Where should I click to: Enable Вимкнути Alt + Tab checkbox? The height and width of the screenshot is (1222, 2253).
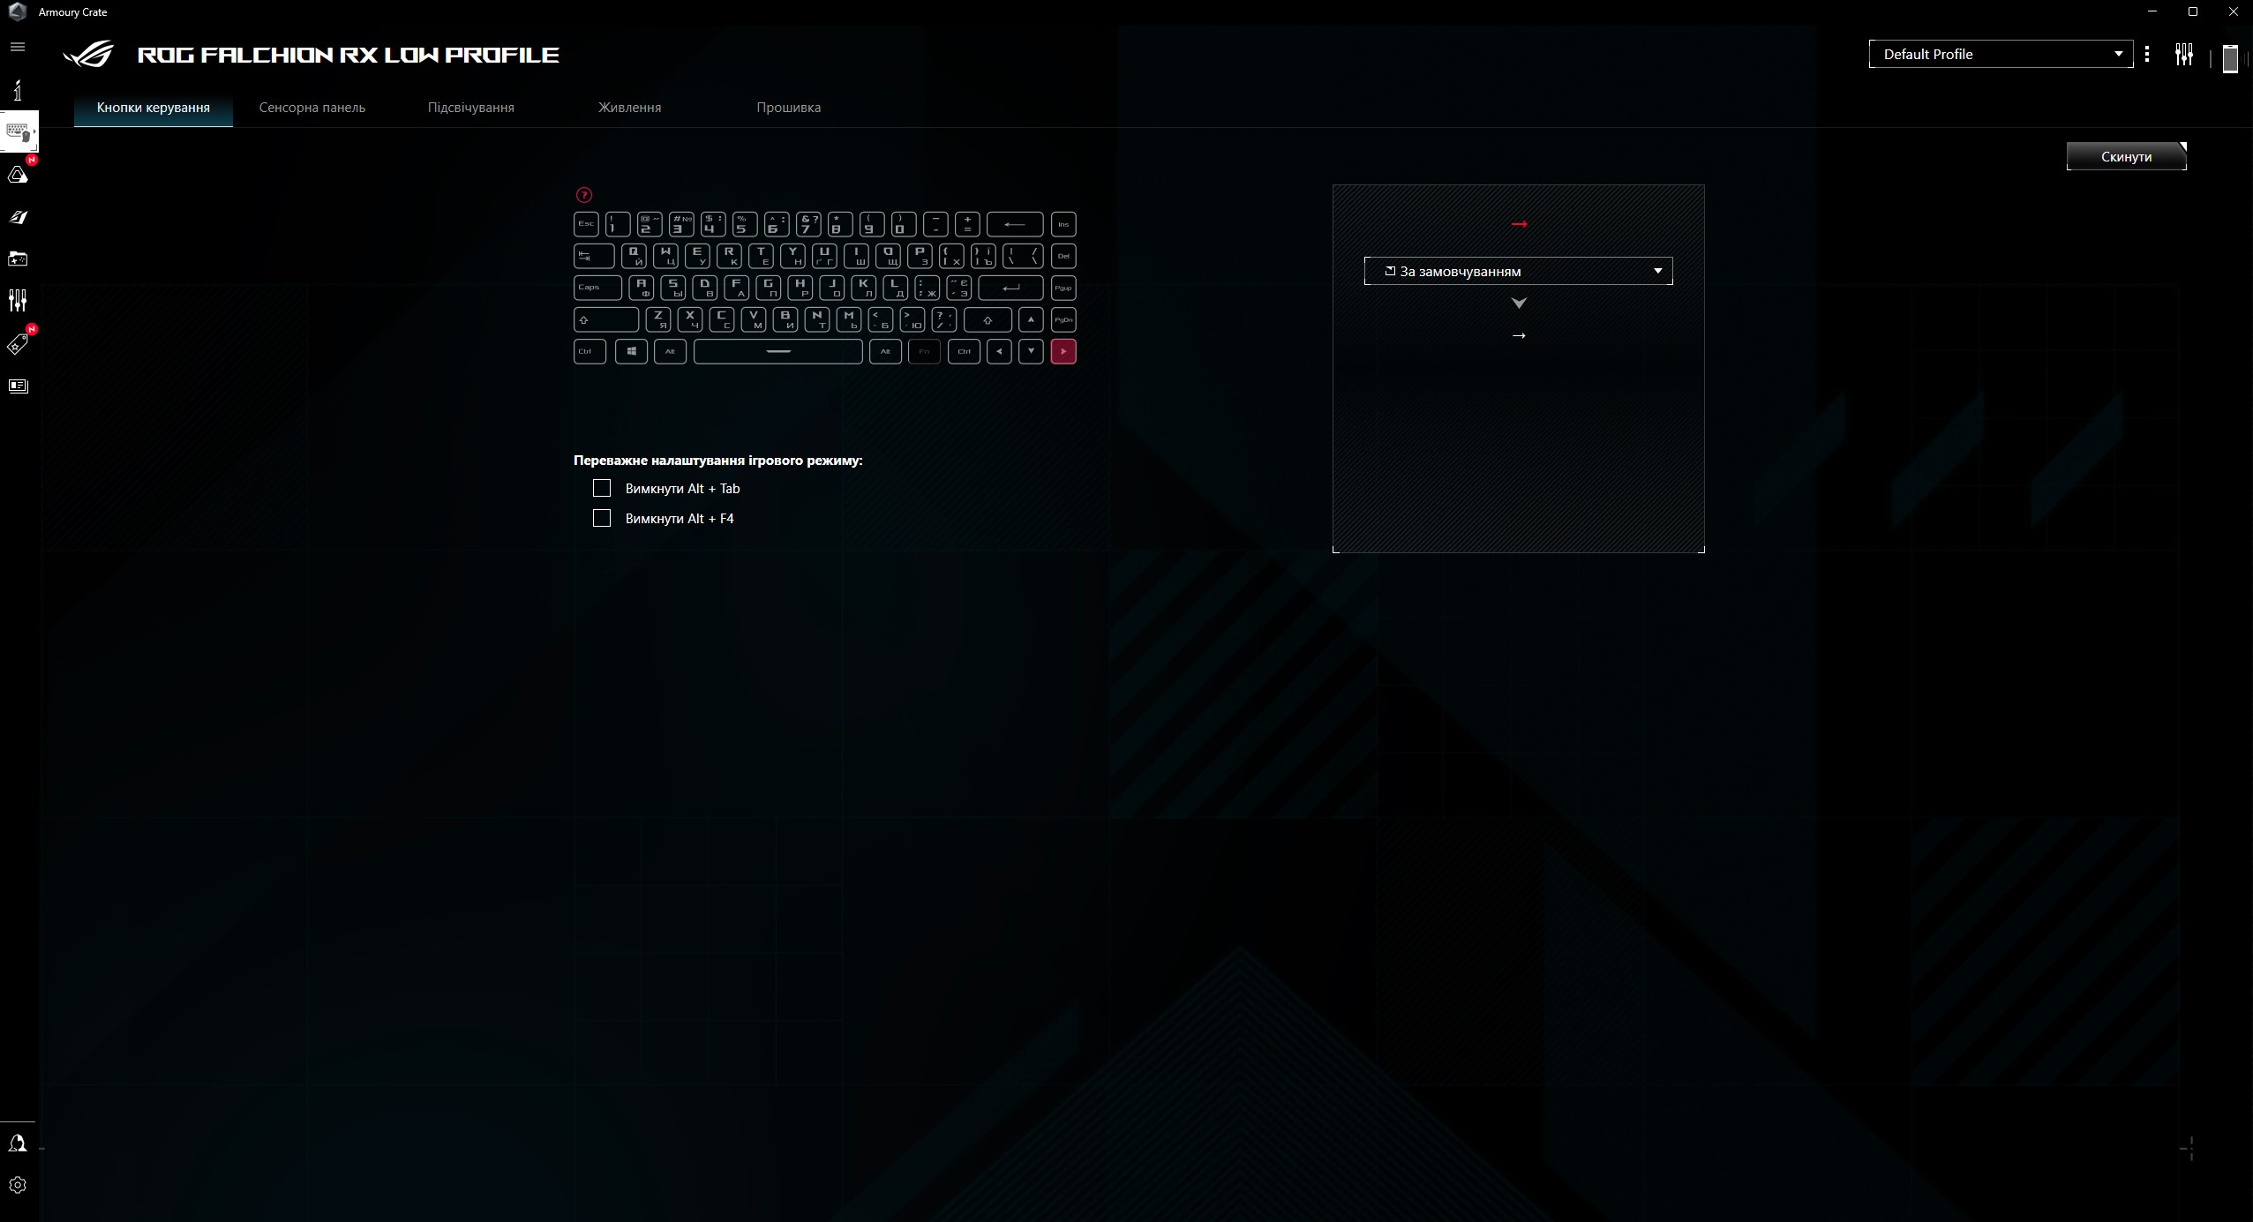tap(602, 488)
